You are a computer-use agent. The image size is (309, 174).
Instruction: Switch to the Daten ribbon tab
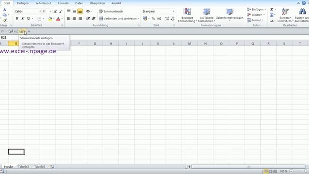(x=79, y=3)
